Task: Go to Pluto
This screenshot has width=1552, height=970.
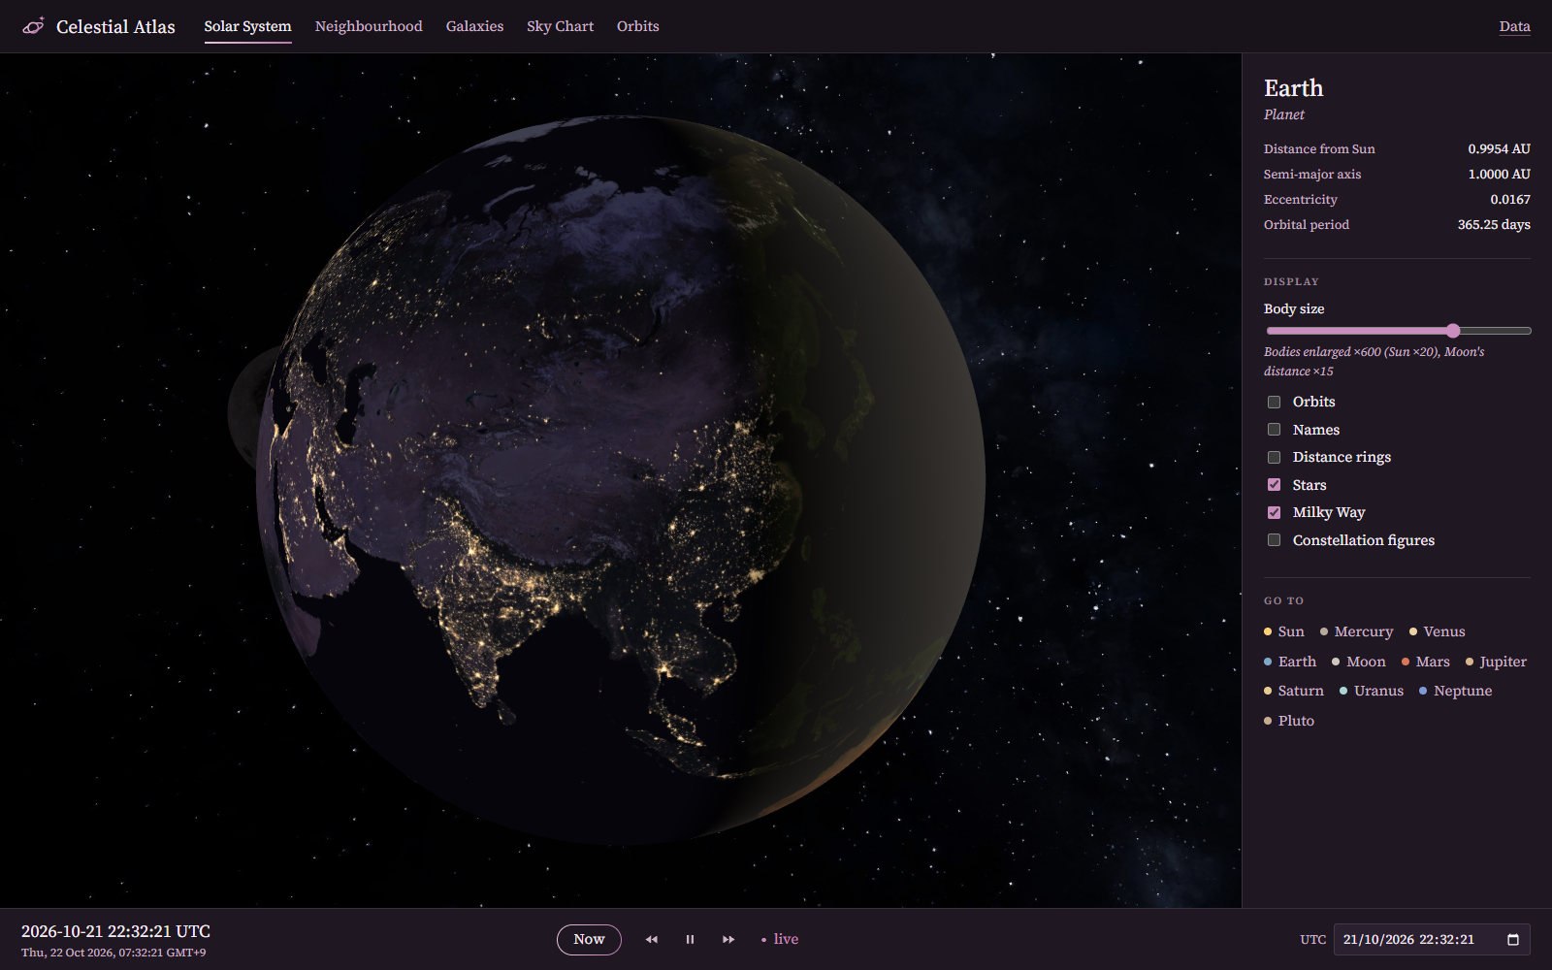Action: click(x=1289, y=721)
